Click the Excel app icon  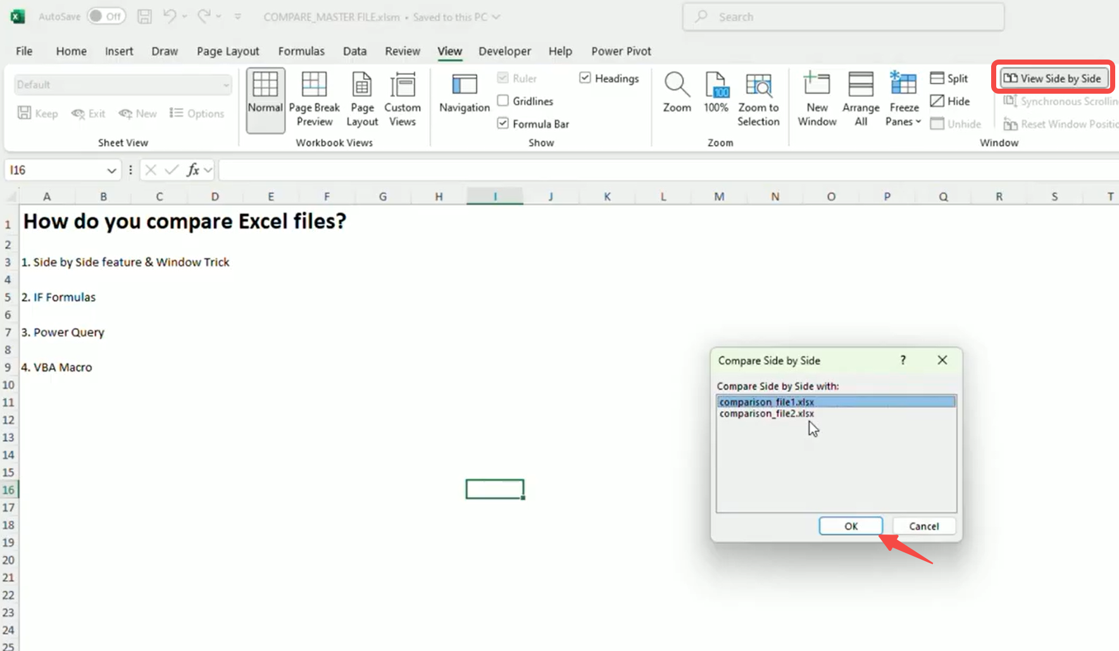coord(17,16)
